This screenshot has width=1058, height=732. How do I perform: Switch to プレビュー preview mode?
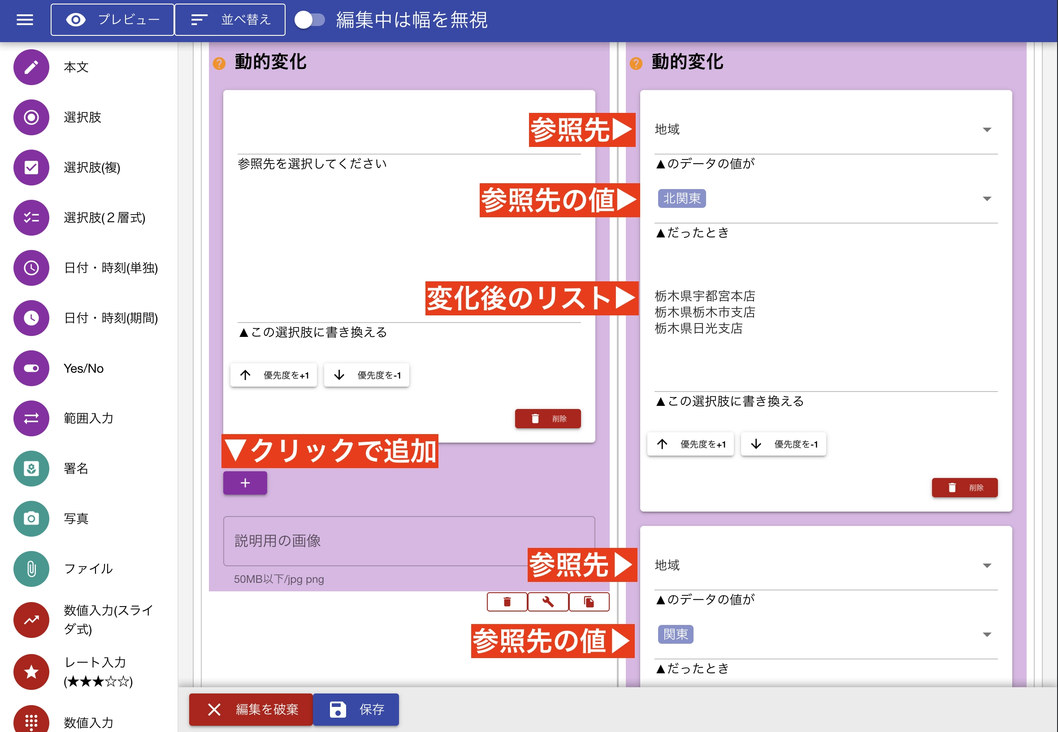tap(112, 19)
